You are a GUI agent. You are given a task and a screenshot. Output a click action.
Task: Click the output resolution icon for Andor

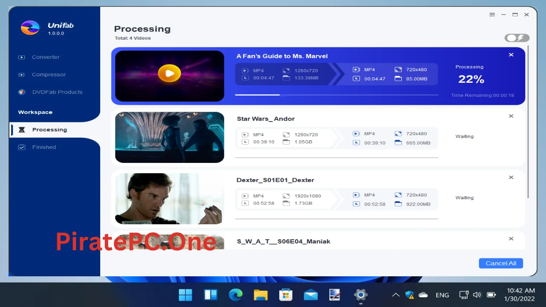(398, 134)
